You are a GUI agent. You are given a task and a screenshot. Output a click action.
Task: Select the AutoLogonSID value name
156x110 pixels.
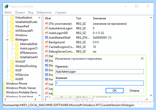point(58,33)
